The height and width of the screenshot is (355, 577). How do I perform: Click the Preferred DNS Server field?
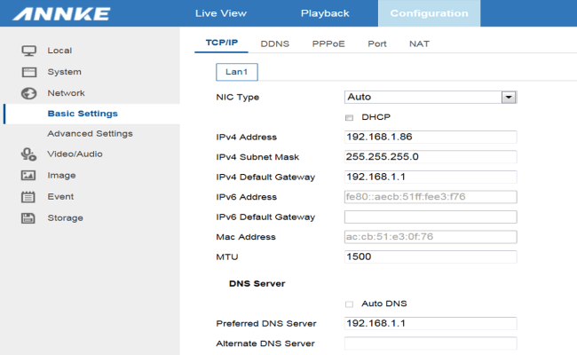(431, 324)
